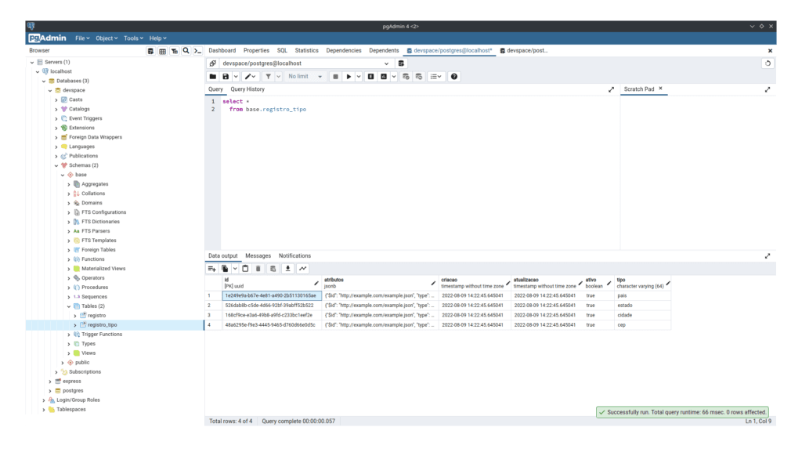Switch to the Dependencies tab

[344, 51]
